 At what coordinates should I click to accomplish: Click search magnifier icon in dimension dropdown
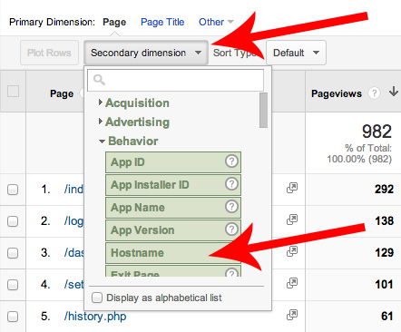pos(99,80)
